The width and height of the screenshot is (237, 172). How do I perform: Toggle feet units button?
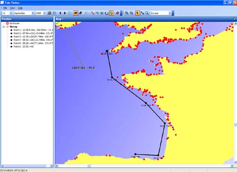[81, 13]
